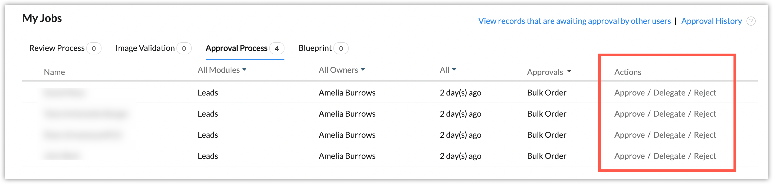Reject the second Leads record
Screen dimensions: 773x184
(705, 114)
